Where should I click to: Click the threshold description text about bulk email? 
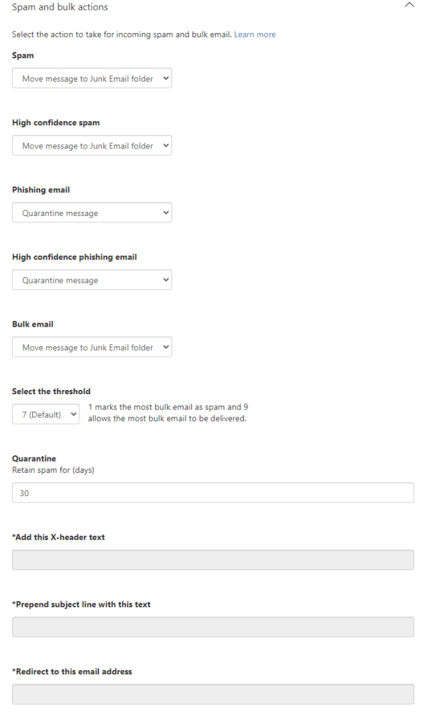[167, 413]
